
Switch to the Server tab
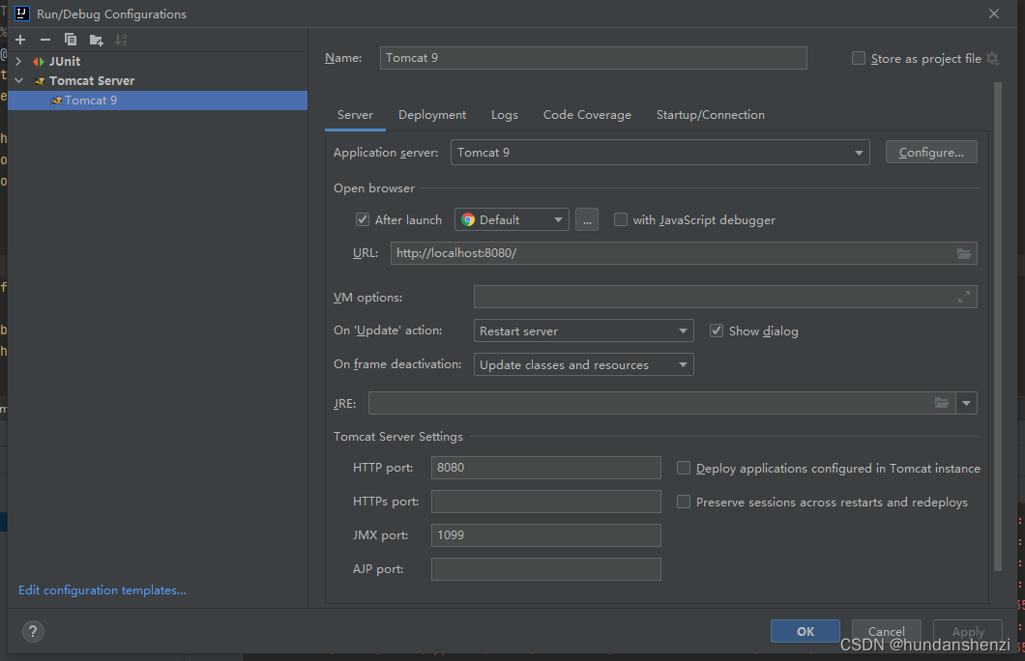[355, 115]
